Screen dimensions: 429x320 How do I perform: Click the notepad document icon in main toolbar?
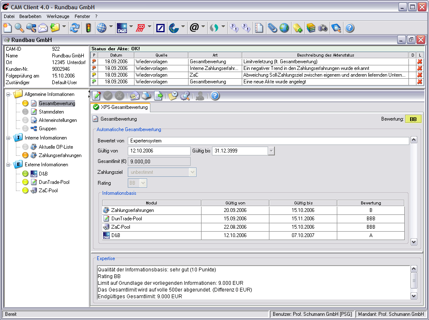point(259,28)
